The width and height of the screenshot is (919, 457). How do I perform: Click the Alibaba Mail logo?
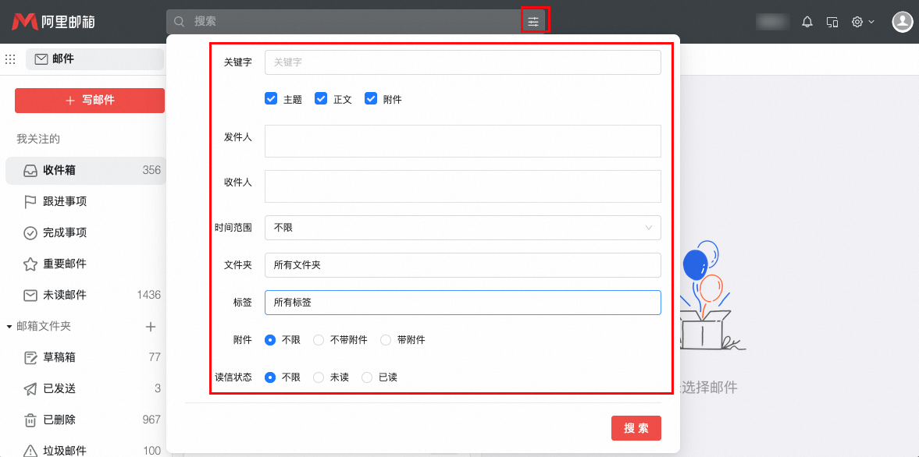[x=53, y=22]
